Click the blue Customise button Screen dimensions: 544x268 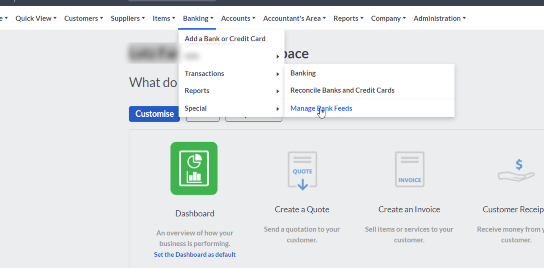(154, 114)
